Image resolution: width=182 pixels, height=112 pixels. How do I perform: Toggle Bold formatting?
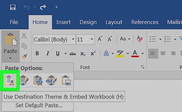pos(37,53)
